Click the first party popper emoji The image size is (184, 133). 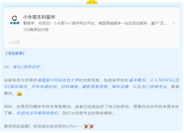point(86,127)
